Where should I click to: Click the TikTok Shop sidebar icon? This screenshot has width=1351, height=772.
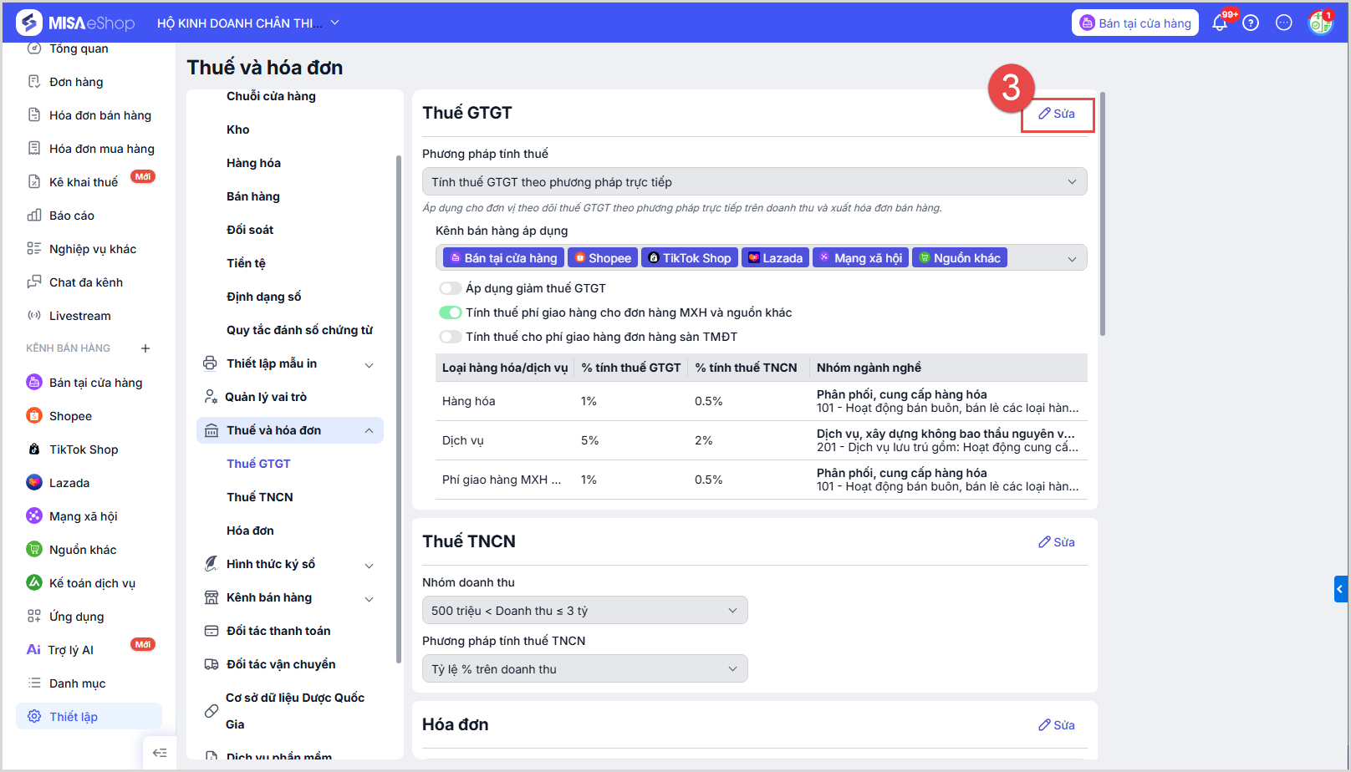coord(34,449)
